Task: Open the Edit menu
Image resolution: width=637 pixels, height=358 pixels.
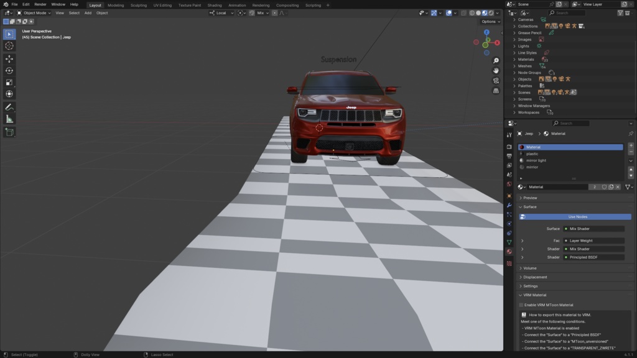Action: [x=26, y=4]
